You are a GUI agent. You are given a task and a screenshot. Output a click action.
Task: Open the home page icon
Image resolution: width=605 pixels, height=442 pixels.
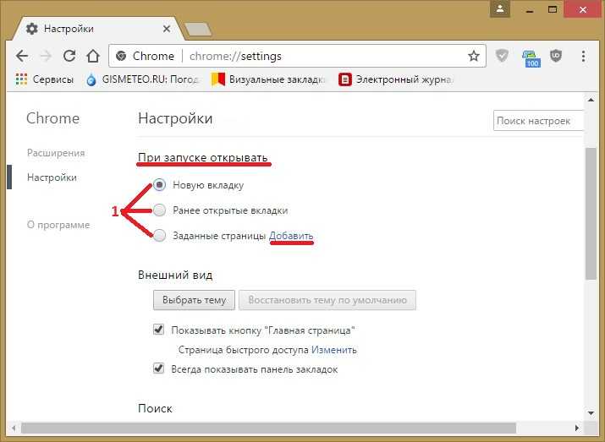pos(93,56)
